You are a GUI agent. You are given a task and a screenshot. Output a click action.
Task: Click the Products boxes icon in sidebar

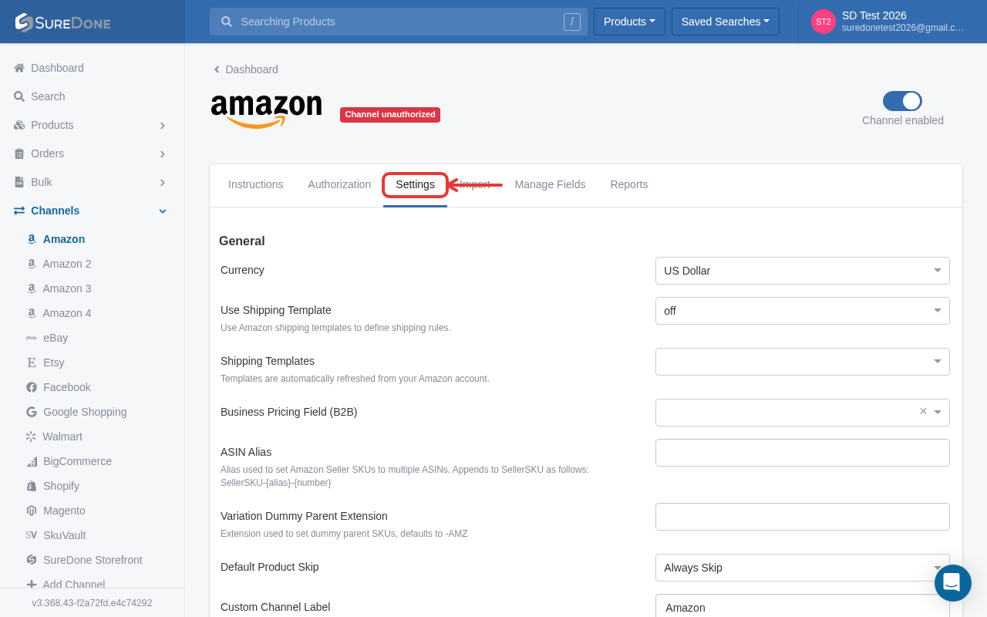(19, 125)
